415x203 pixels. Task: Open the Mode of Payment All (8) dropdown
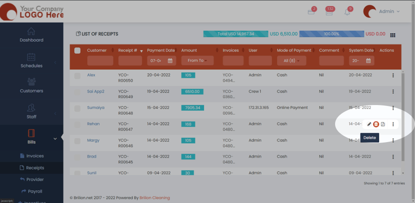[291, 60]
